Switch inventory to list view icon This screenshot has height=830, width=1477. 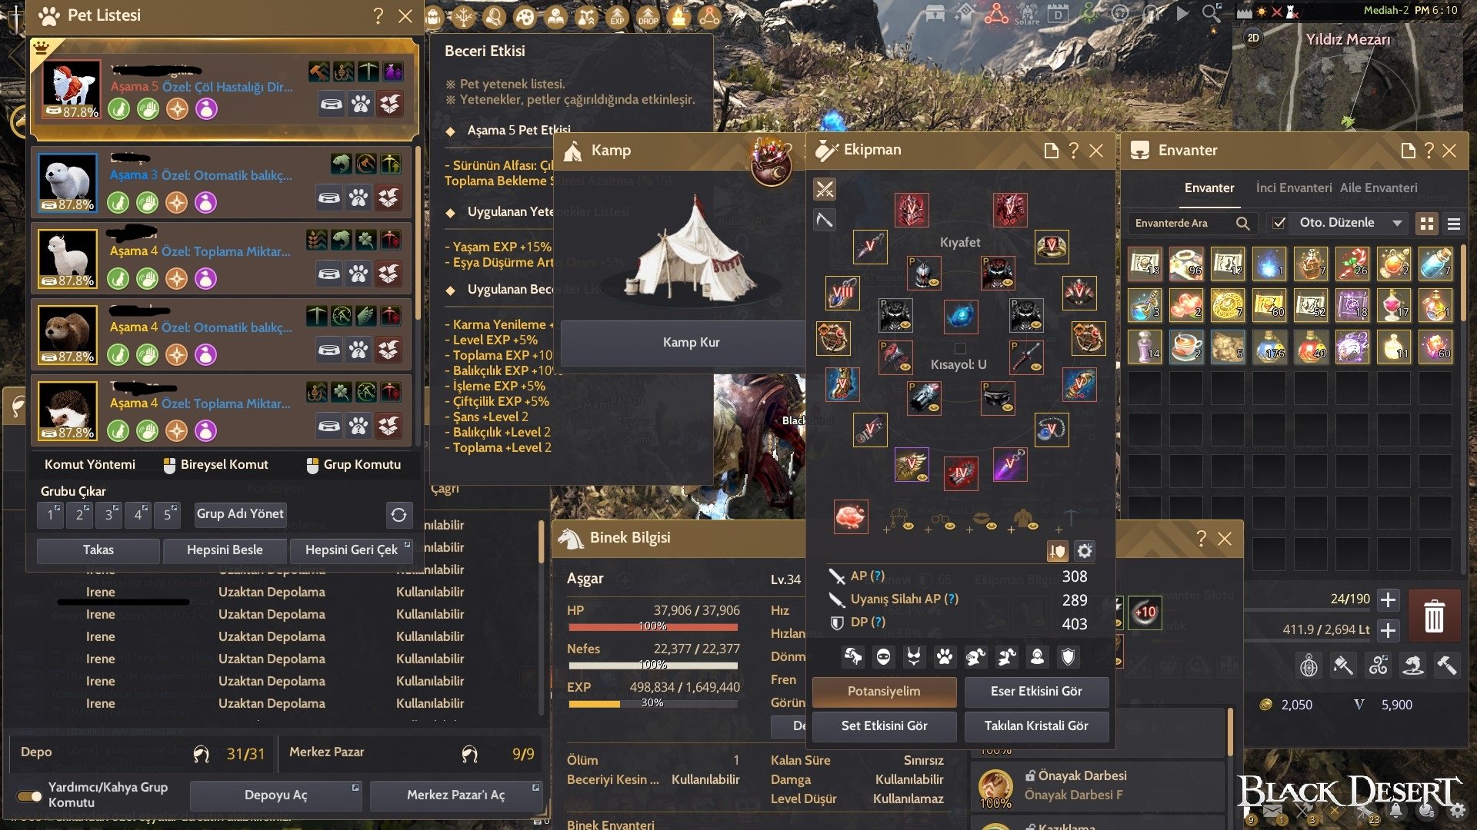click(1454, 224)
